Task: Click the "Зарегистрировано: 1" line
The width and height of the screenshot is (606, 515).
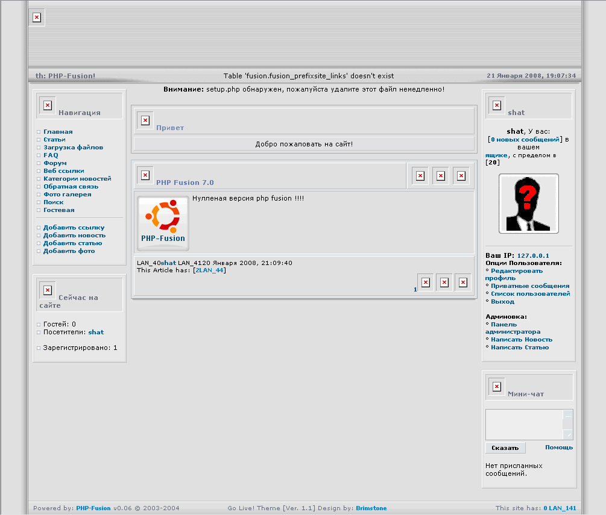Action: click(x=80, y=348)
